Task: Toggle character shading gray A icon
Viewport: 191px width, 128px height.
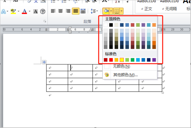Action: (x=35, y=11)
